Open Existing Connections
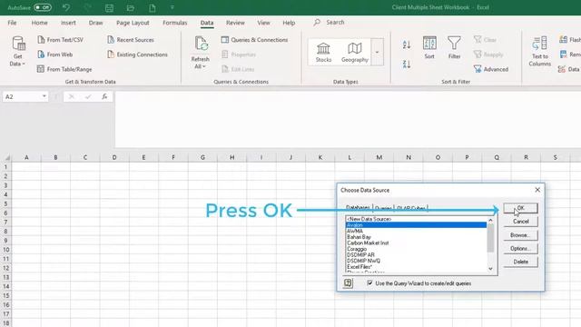This screenshot has width=581, height=327. tap(137, 54)
